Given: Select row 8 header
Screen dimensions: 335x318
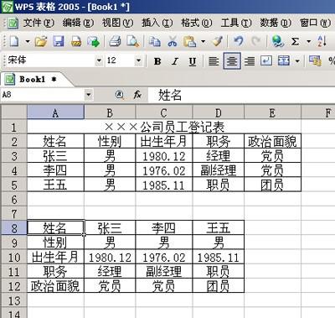Looking at the screenshot, I should tap(14, 228).
